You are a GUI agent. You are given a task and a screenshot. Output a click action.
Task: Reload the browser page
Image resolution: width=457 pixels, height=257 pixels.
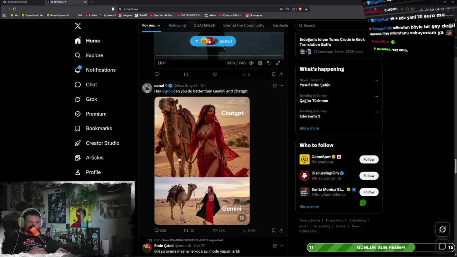15,9
